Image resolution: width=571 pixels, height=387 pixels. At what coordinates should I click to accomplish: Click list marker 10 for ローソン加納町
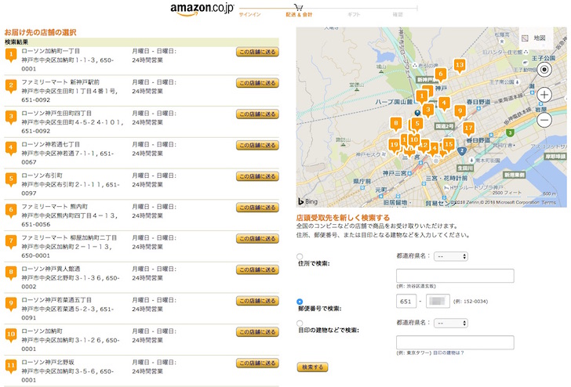click(11, 335)
